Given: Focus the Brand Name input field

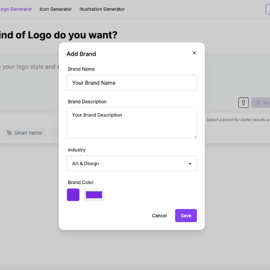Looking at the screenshot, I should click(132, 83).
